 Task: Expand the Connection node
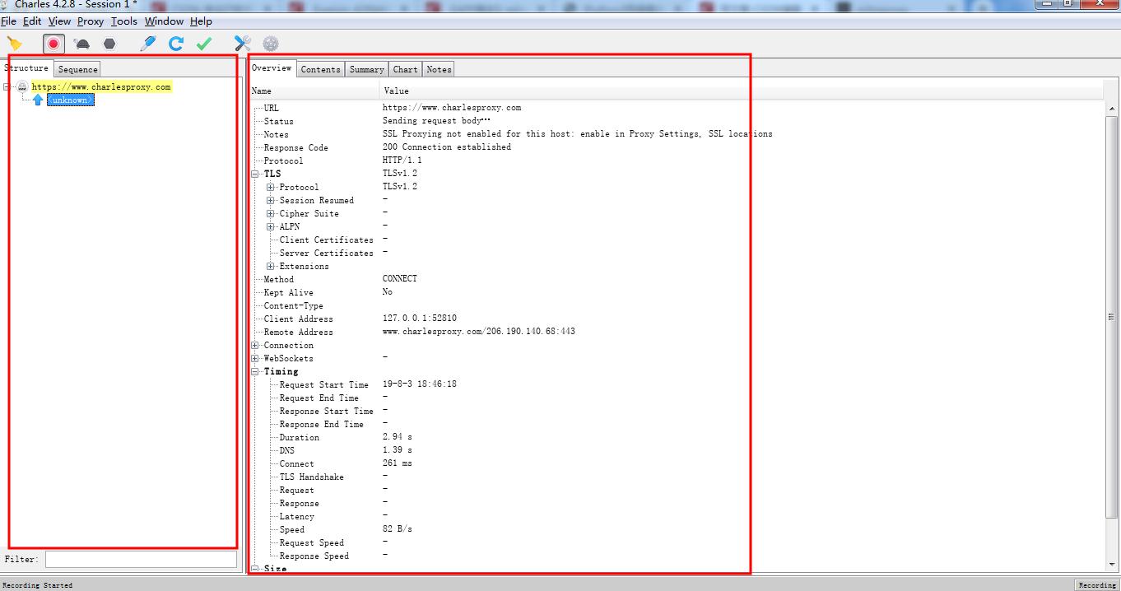point(255,345)
